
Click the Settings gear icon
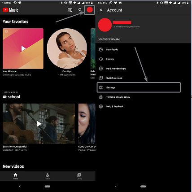pyautogui.click(x=101, y=87)
